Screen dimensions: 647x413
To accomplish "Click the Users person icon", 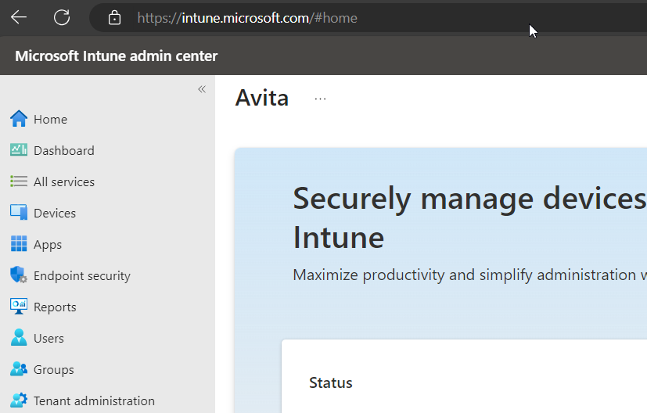I will pyautogui.click(x=19, y=338).
